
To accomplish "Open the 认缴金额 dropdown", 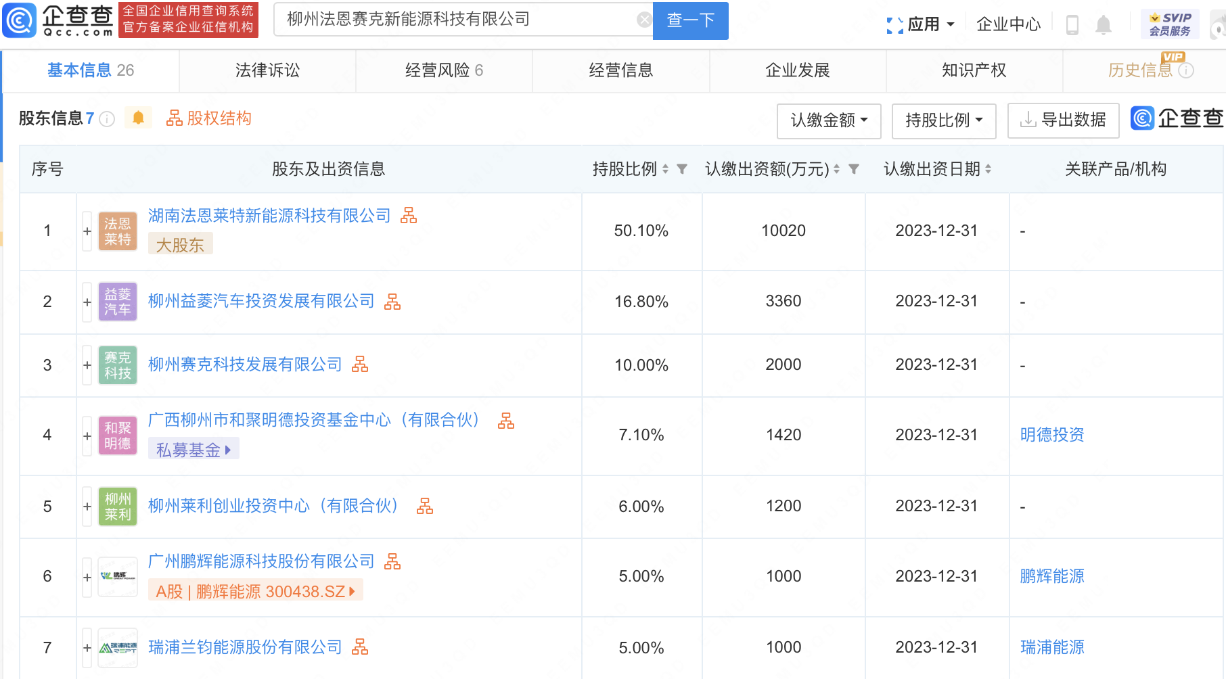I will coord(829,121).
